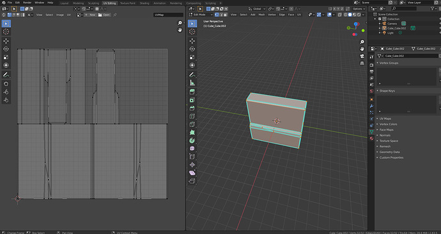Open the File menu
This screenshot has height=234, width=441.
(10, 3)
